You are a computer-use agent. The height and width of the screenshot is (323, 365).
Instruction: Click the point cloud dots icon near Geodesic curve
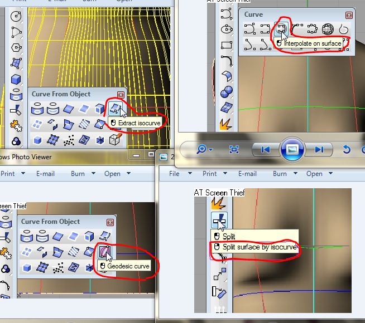coord(58,268)
